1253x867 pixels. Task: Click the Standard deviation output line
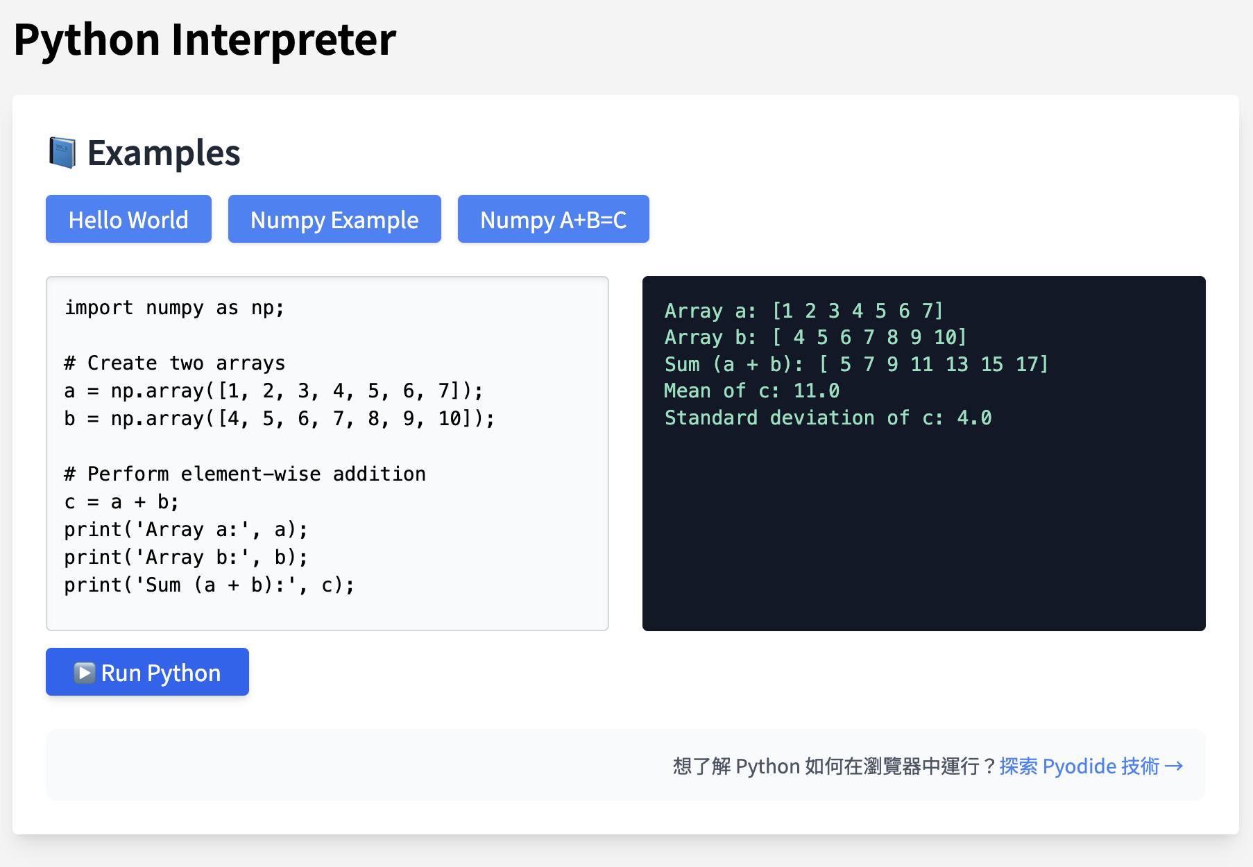point(828,418)
